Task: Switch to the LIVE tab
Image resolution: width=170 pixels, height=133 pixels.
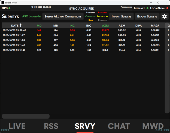Action: (x=17, y=126)
